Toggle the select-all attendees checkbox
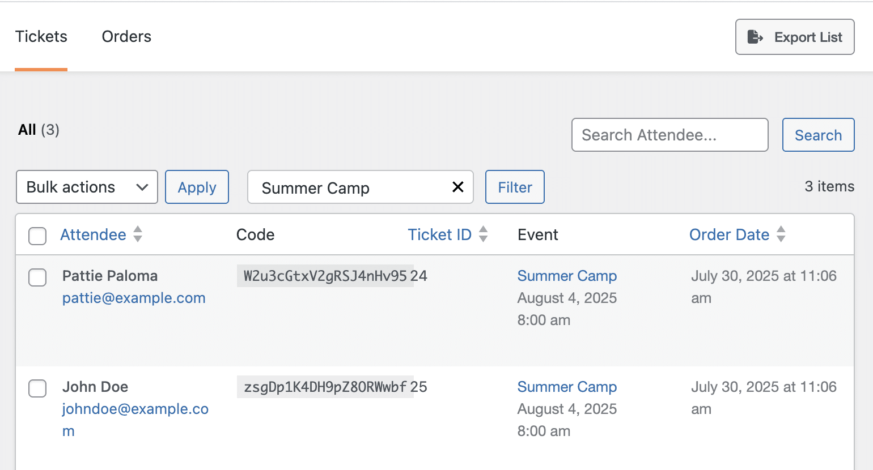The image size is (873, 470). [37, 236]
